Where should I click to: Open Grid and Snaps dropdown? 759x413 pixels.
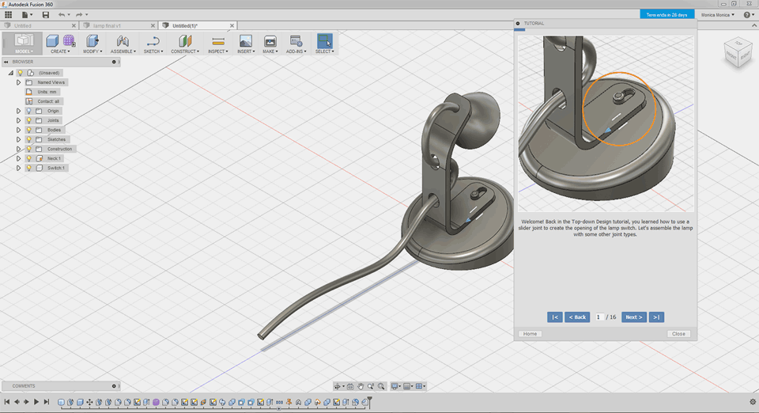[x=408, y=386]
